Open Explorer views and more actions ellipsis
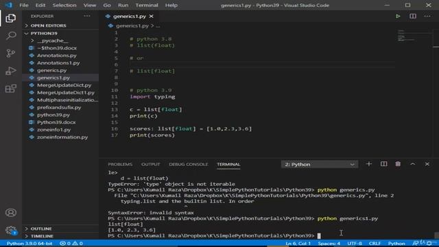The width and height of the screenshot is (439, 247). [x=87, y=16]
